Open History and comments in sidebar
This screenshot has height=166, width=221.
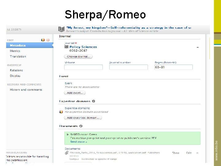(26, 90)
